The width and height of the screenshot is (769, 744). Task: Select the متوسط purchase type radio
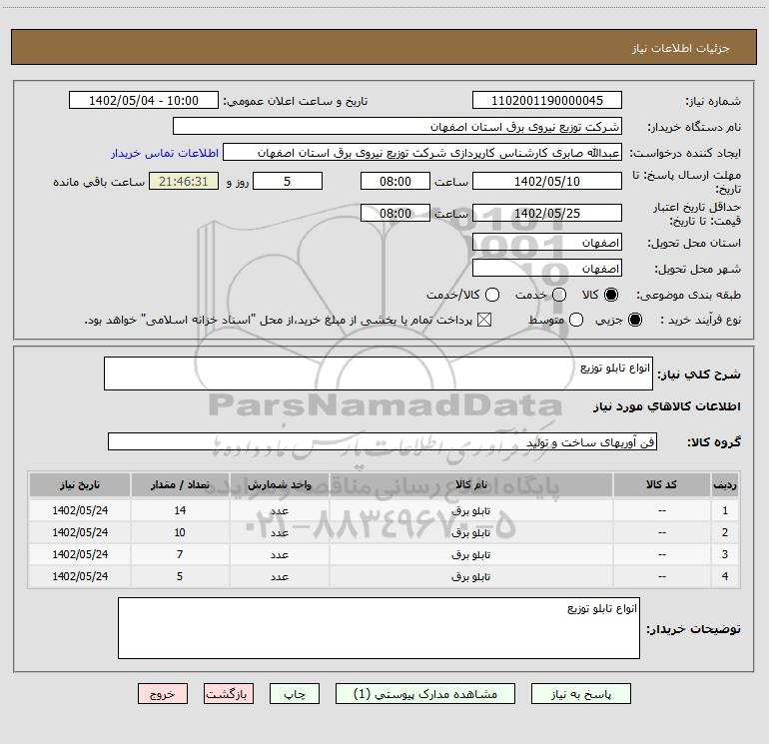[x=576, y=321]
